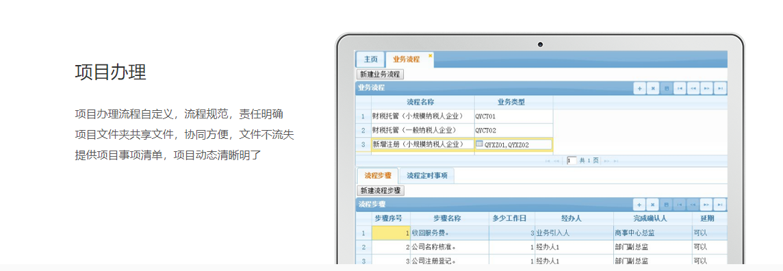Click cell 新增注册（小规模纳税人企业）
Screen dimensions: 783x271
pyautogui.click(x=423, y=144)
